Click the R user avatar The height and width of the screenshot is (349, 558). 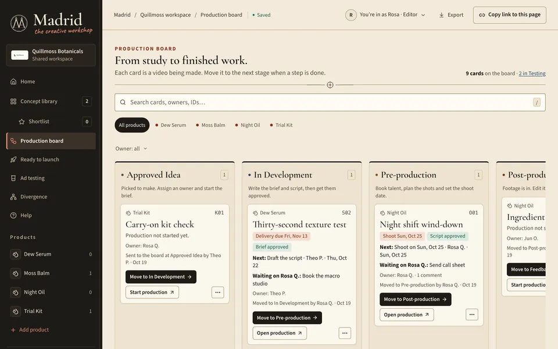pyautogui.click(x=351, y=15)
